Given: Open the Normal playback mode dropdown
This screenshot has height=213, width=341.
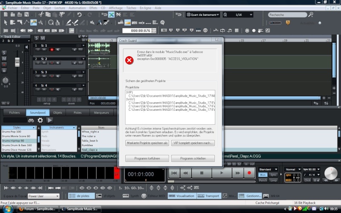Looking at the screenshot, I should click(293, 169).
